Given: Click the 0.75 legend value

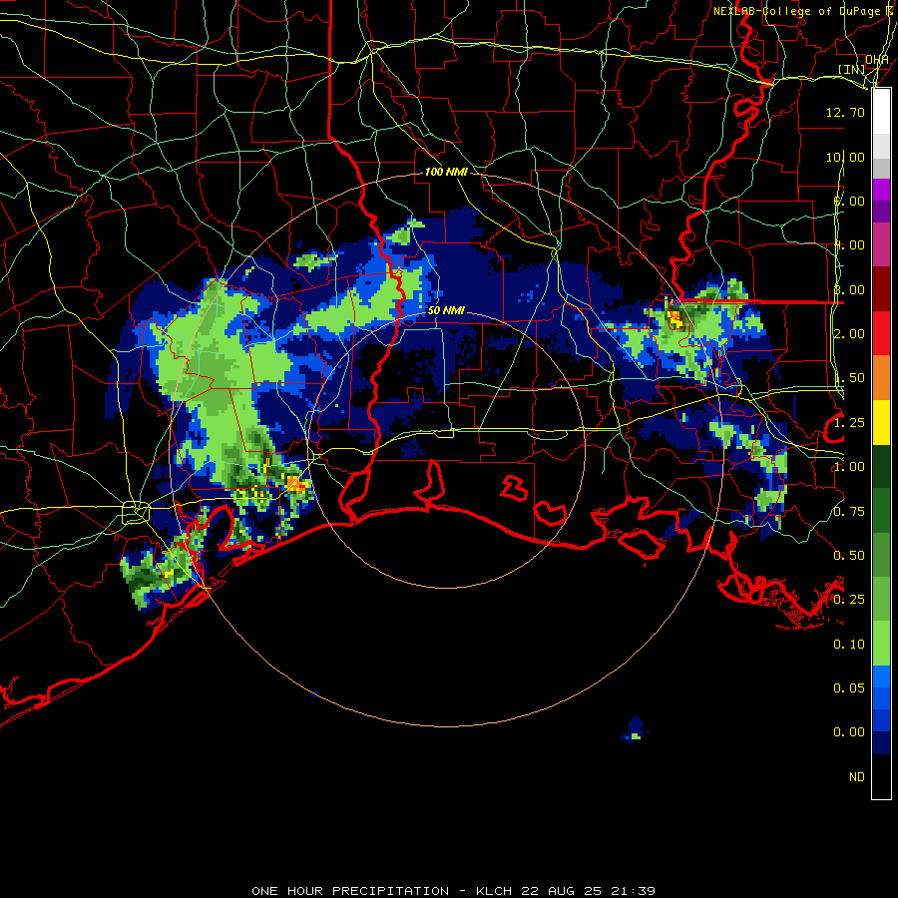Looking at the screenshot, I should click(x=849, y=512).
